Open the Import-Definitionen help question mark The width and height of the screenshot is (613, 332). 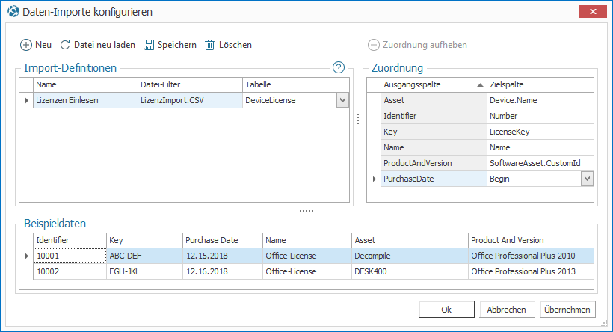point(339,68)
